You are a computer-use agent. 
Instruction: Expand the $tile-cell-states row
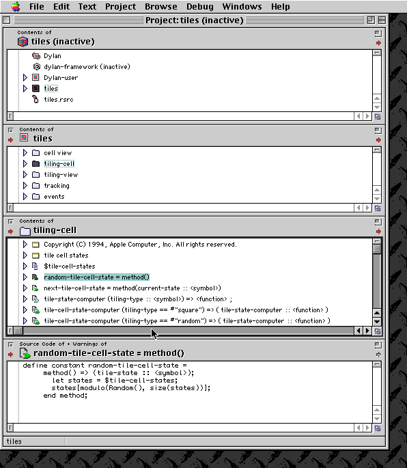(x=25, y=266)
